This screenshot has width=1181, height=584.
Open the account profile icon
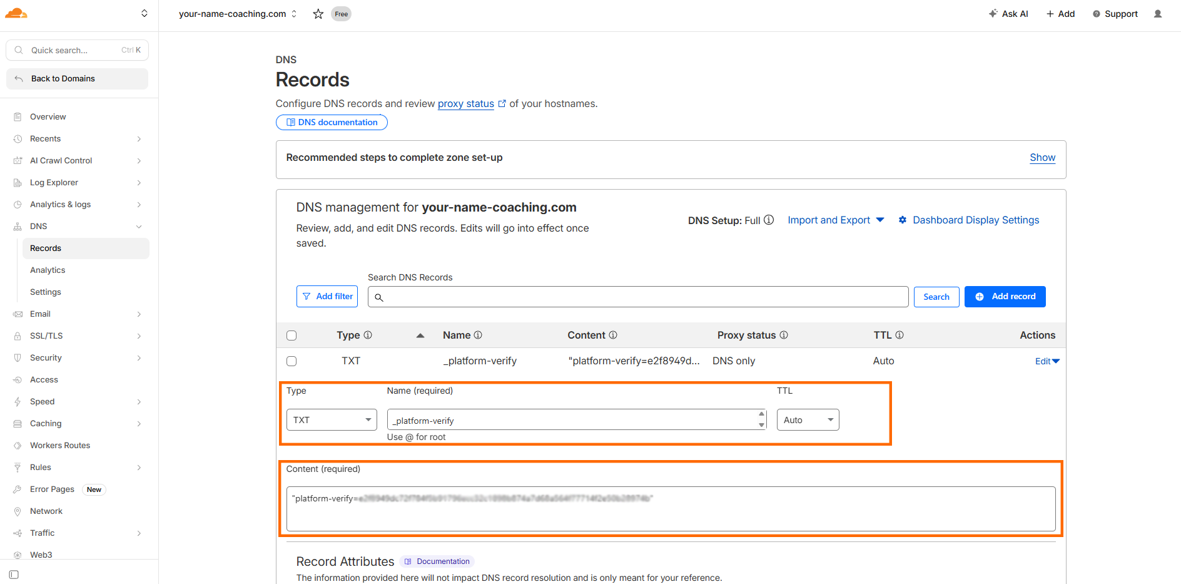click(1158, 13)
